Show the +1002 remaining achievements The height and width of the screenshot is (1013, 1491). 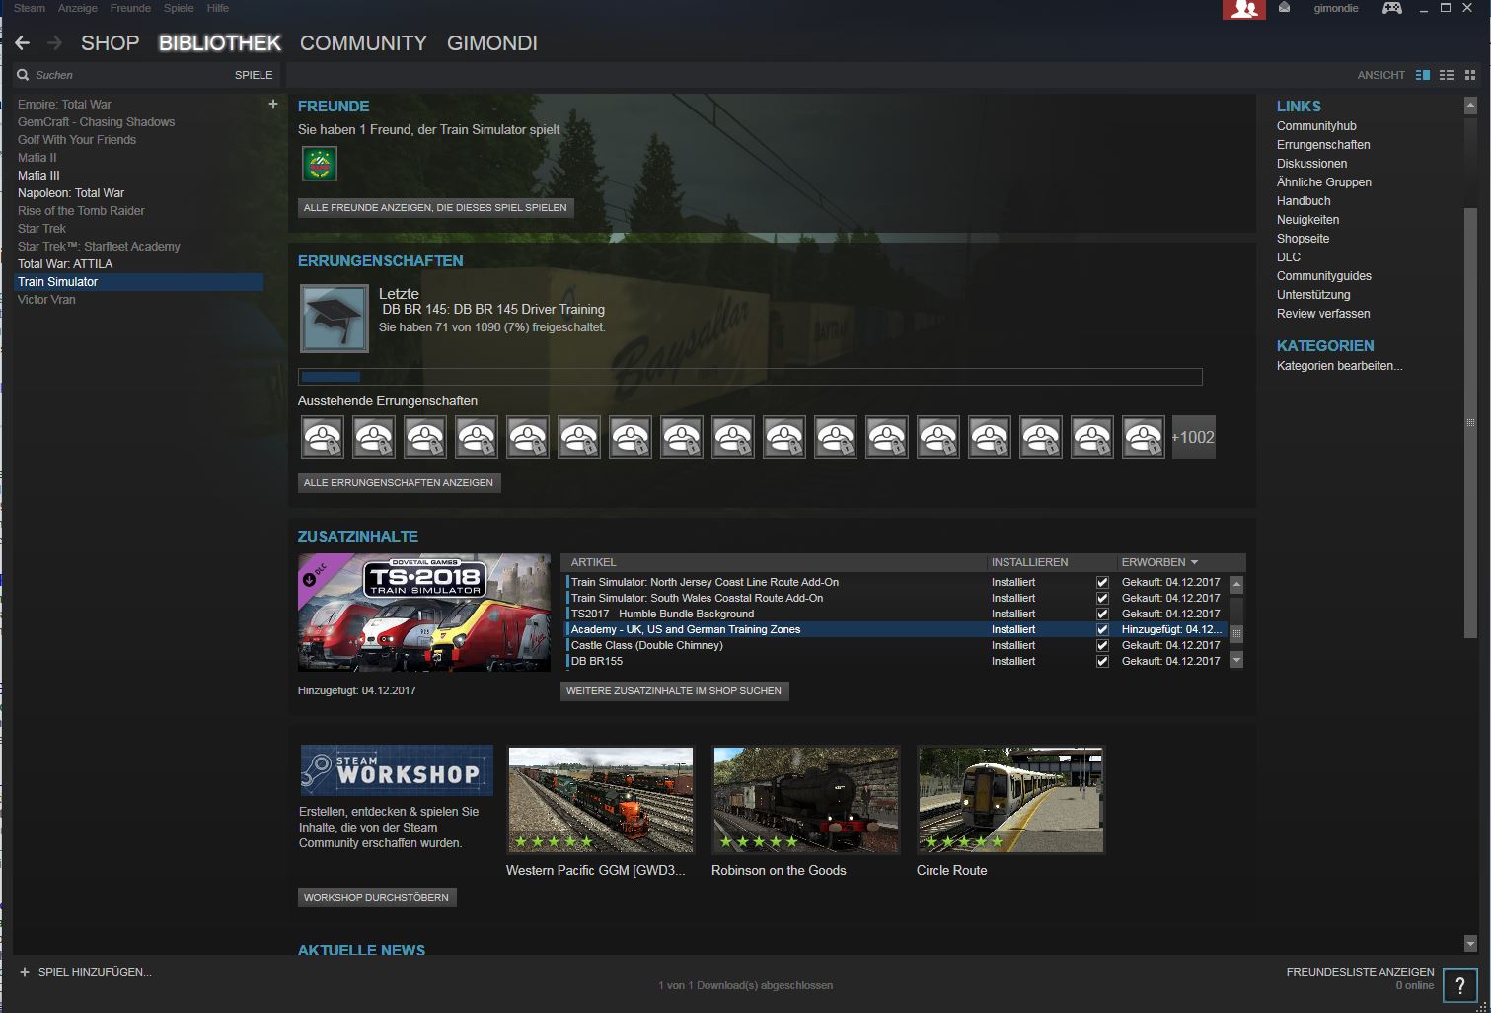[1193, 437]
